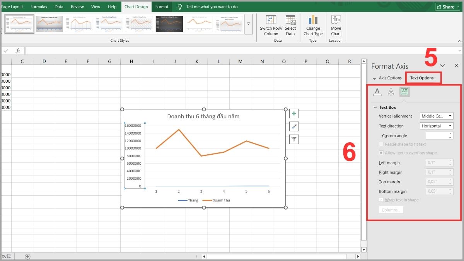Open the View ribbon tab
Image resolution: width=464 pixels, height=261 pixels.
(x=96, y=7)
